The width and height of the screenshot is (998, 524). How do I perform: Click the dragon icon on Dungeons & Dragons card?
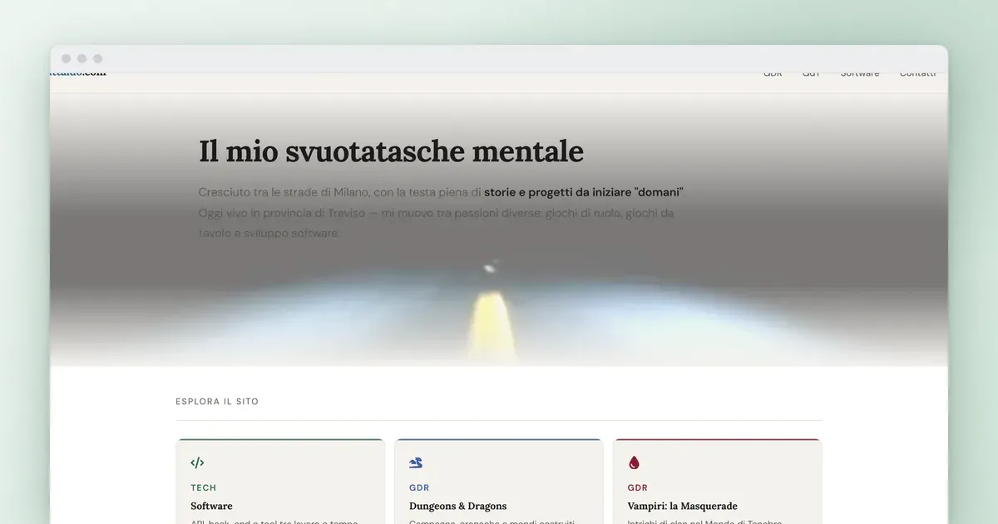coord(416,462)
